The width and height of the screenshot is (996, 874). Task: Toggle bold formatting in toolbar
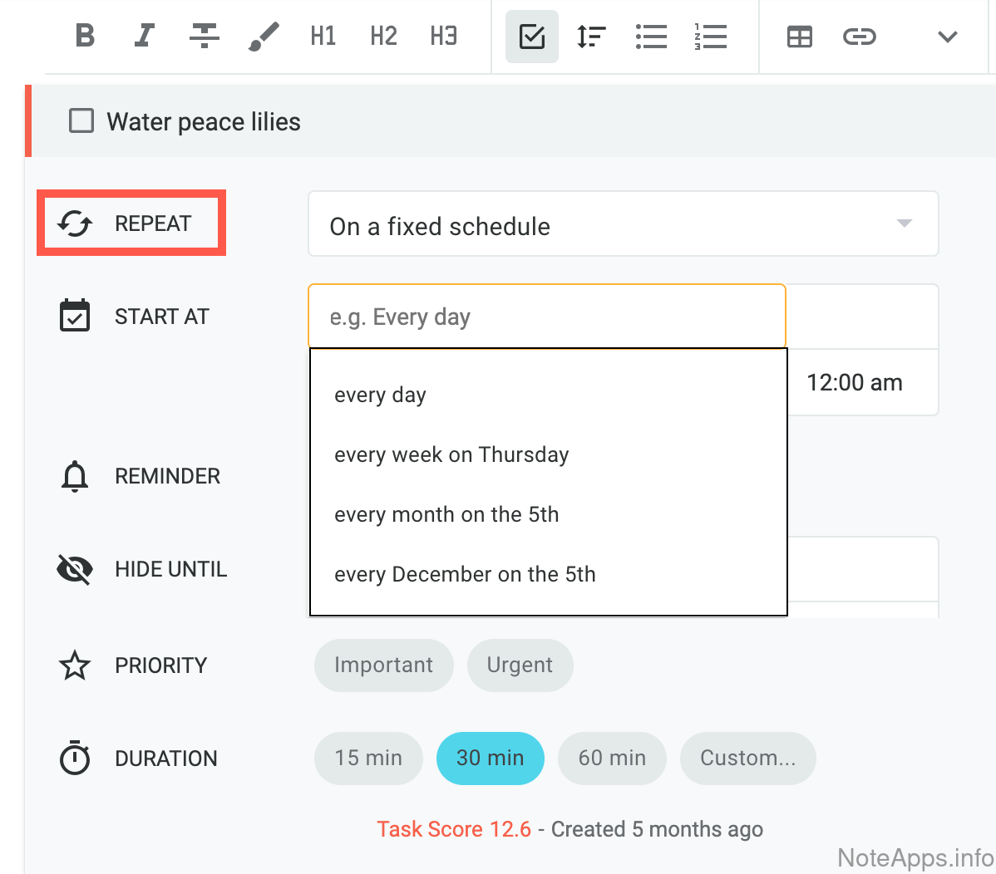[x=85, y=36]
